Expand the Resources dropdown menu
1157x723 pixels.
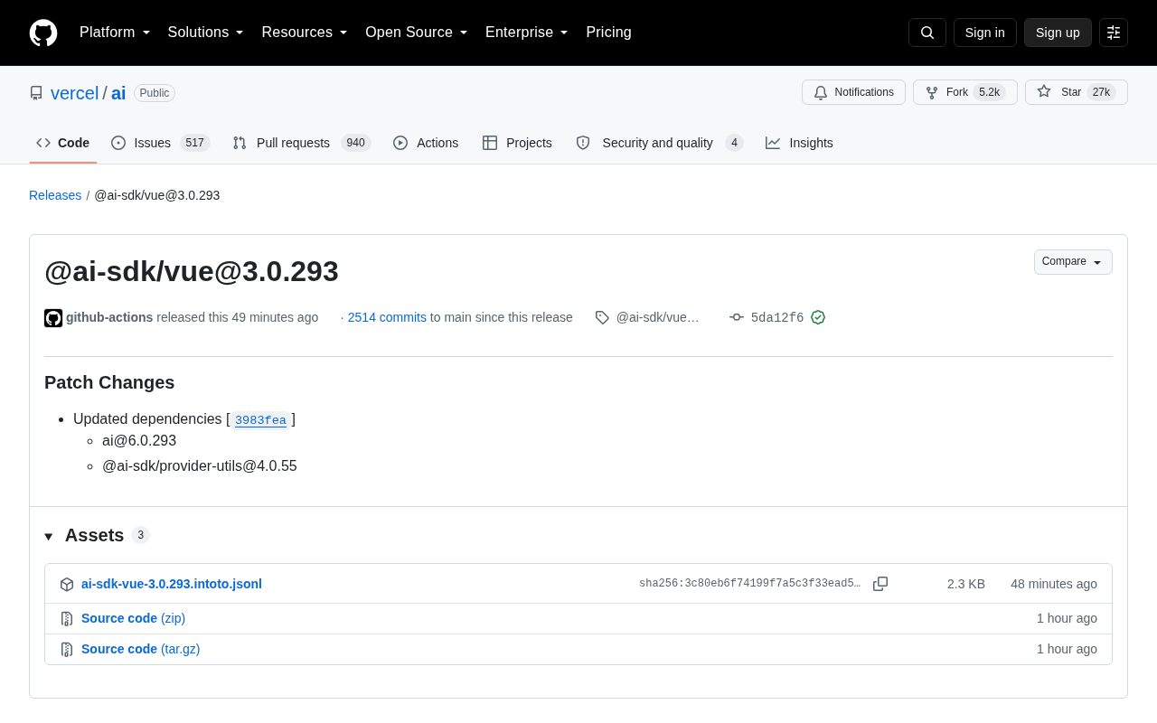pyautogui.click(x=305, y=33)
